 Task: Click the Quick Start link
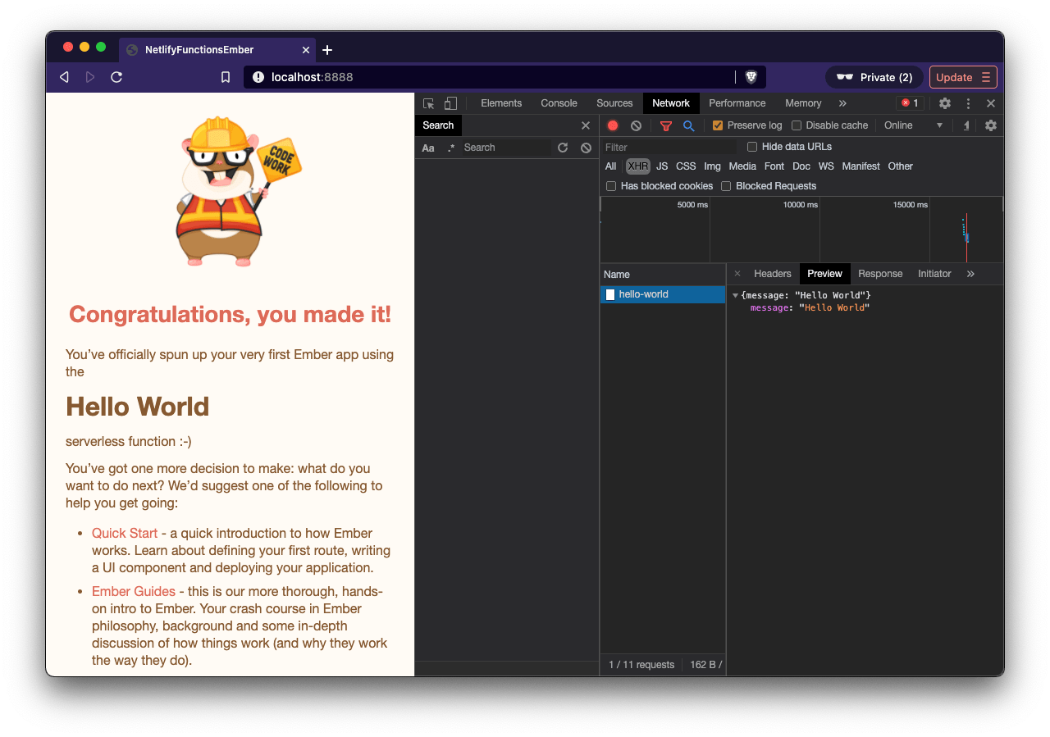pos(125,533)
